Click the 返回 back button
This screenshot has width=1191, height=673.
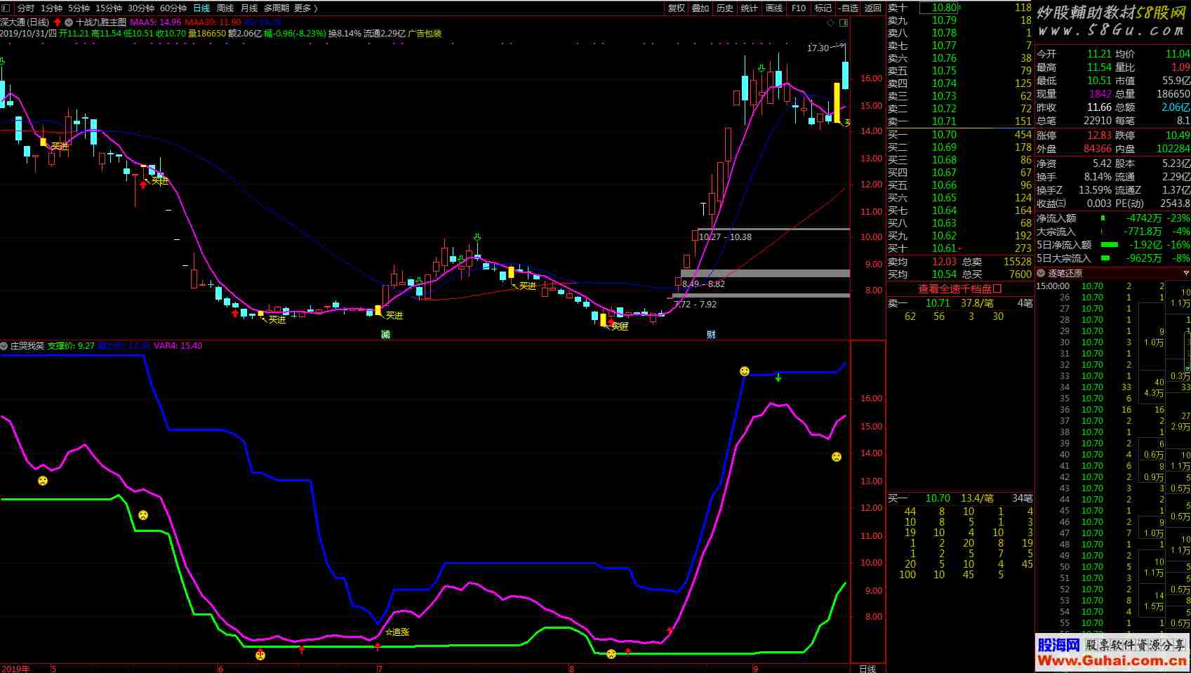(873, 8)
